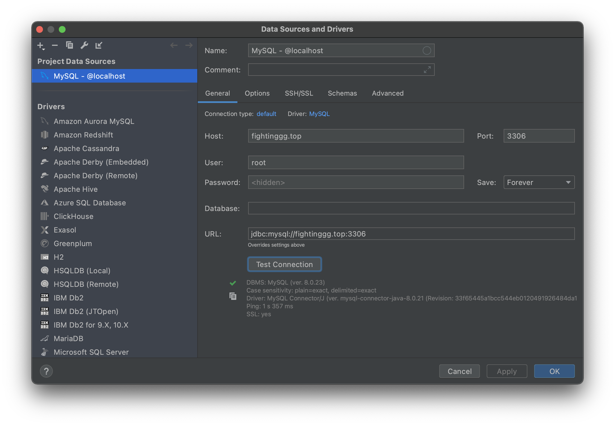Change the Connection type default link
Image resolution: width=615 pixels, height=426 pixels.
point(266,114)
